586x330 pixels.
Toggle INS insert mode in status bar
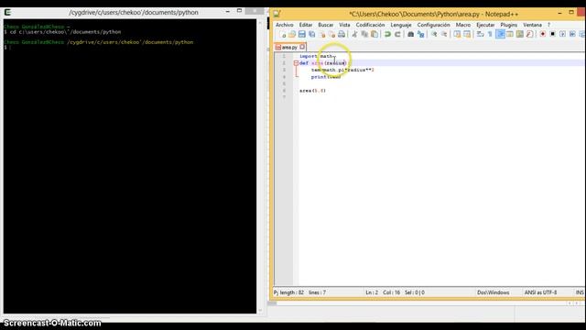[x=580, y=292]
